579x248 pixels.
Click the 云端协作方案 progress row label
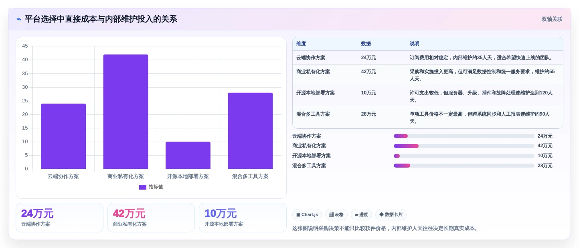point(307,136)
